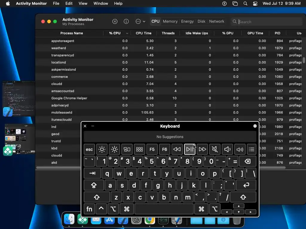
Task: Tap the F5 key on the virtual keyboard
Action: point(152,149)
